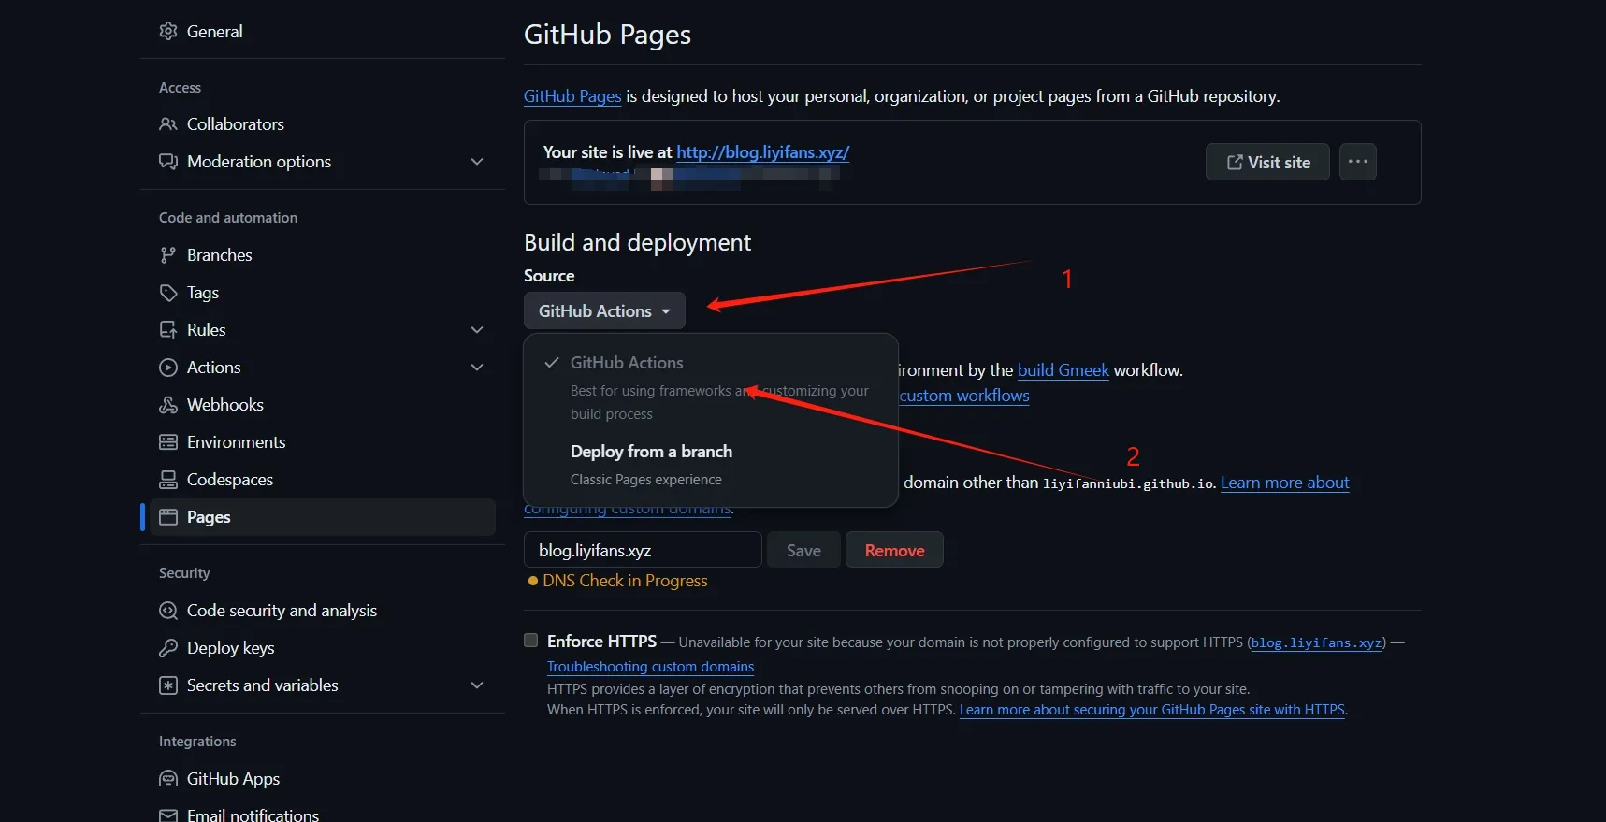
Task: Open the GitHub Actions source dropdown
Action: coord(604,311)
